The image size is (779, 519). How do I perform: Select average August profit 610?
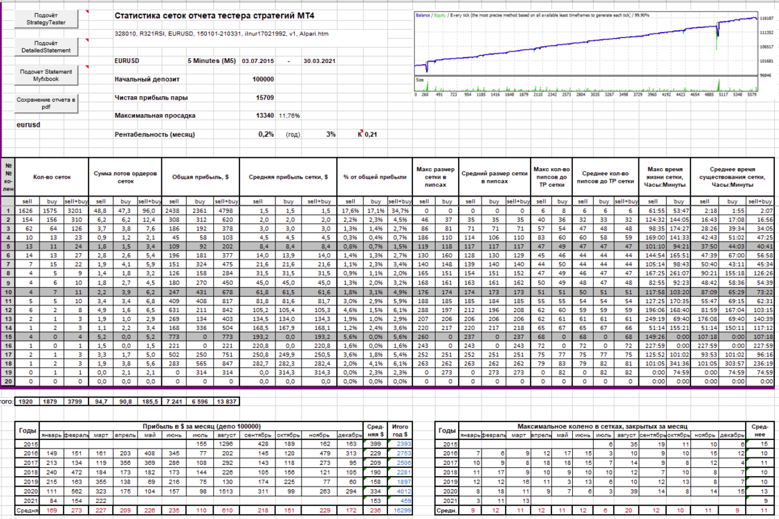tap(226, 510)
